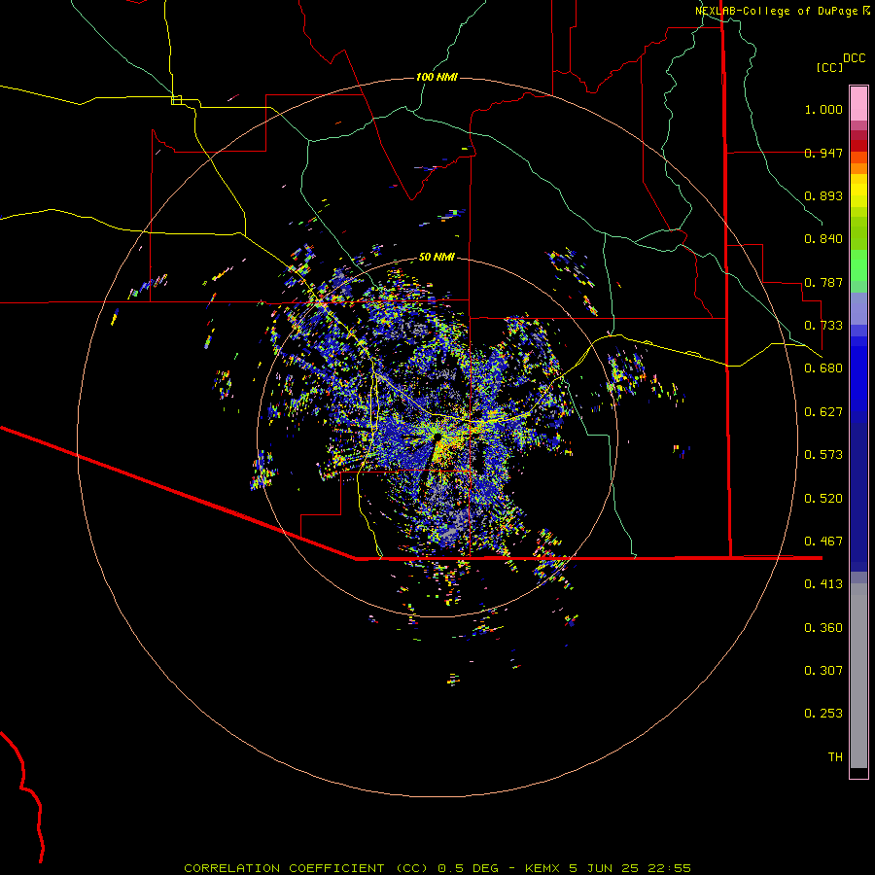Screen dimensions: 875x875
Task: Click the Correlation Coefficient KEMX caption
Action: coord(437,868)
